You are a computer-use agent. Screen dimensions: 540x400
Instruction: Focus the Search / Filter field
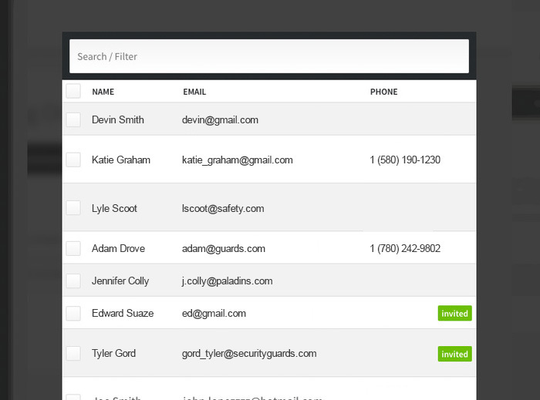(269, 56)
